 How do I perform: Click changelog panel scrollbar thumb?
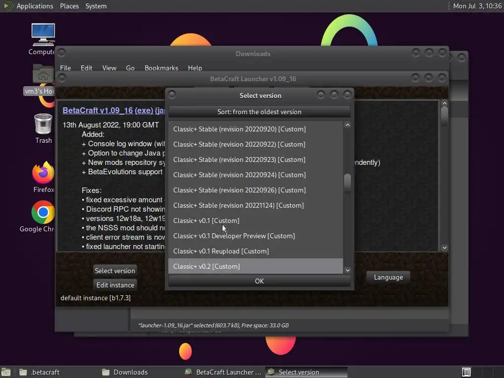[444, 116]
